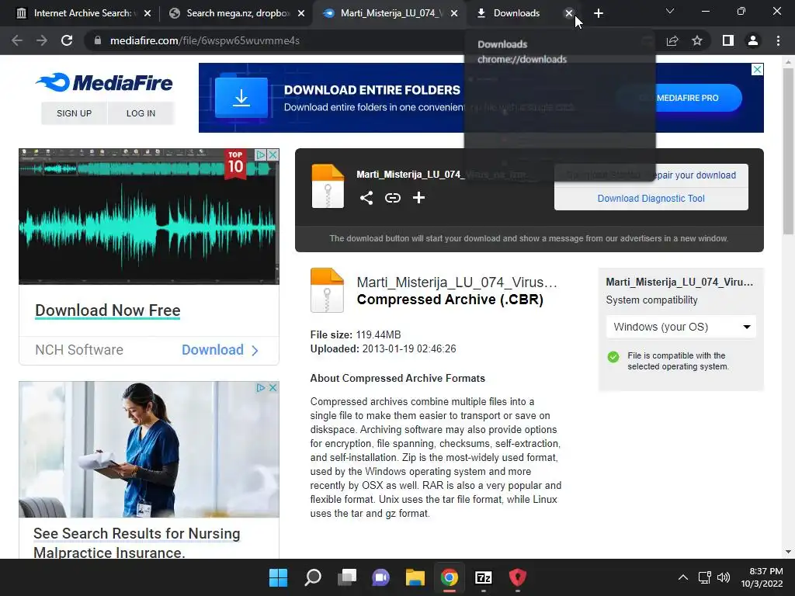Viewport: 795px width, 596px height.
Task: Open the tab search chevron
Action: (x=670, y=11)
